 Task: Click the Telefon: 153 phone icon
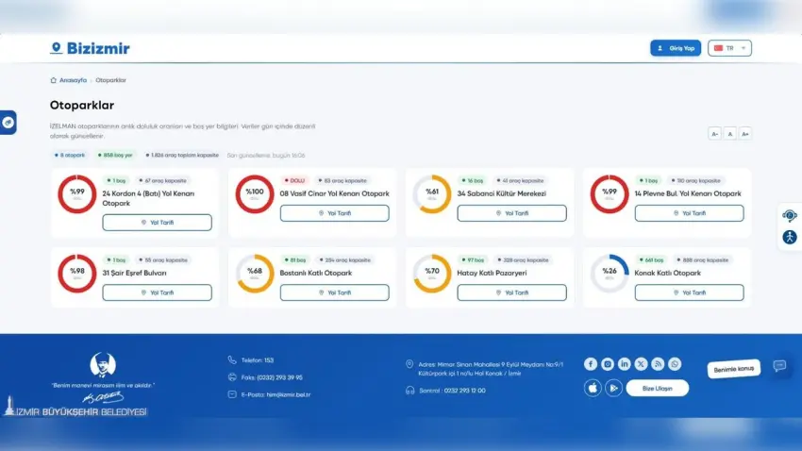(x=232, y=360)
